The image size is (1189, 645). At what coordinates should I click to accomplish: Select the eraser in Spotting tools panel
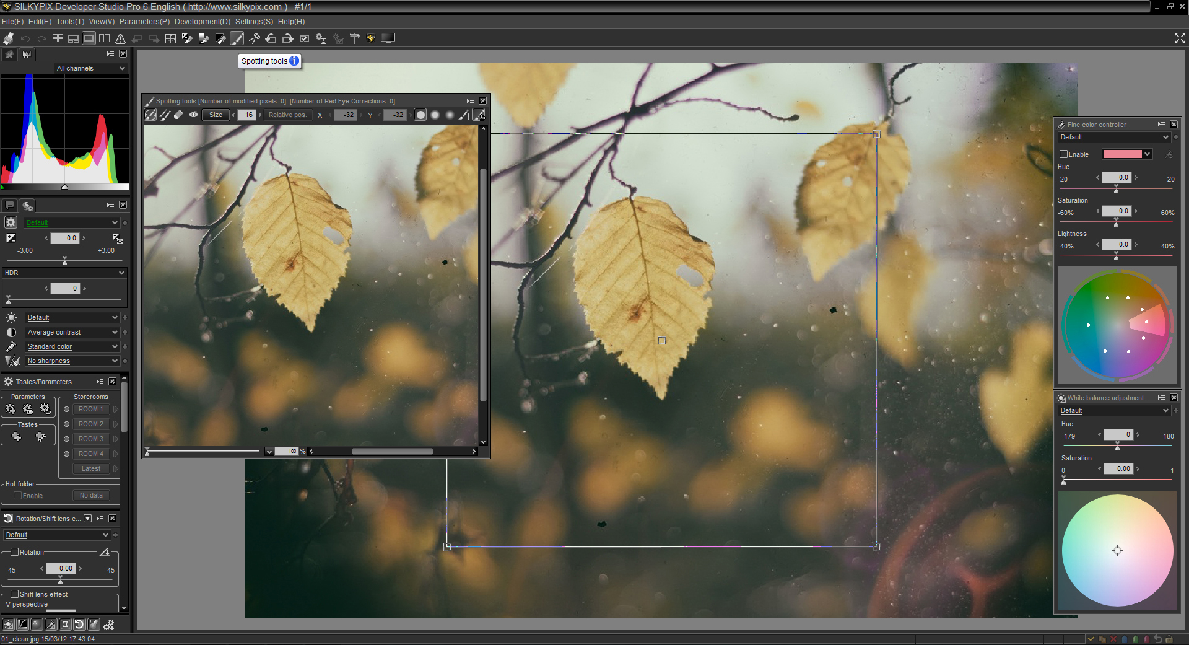[x=179, y=115]
